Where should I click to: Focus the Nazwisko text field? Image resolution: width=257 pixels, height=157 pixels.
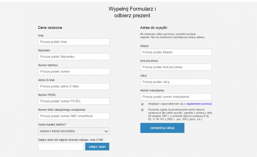point(74,57)
